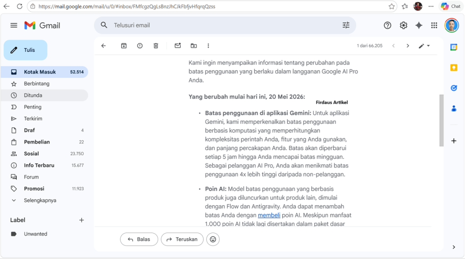Mark the email as unread
The image size is (465, 259).
click(x=178, y=46)
